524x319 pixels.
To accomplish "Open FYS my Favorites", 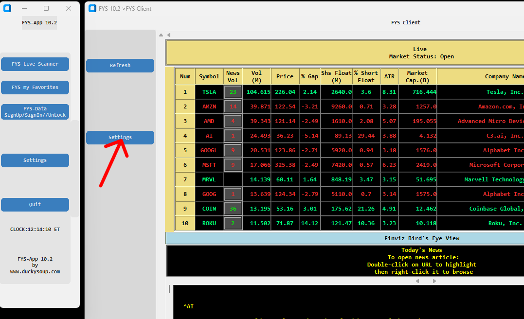I will pos(35,88).
